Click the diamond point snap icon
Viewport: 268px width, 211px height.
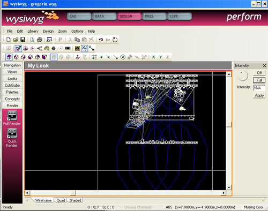(101, 57)
